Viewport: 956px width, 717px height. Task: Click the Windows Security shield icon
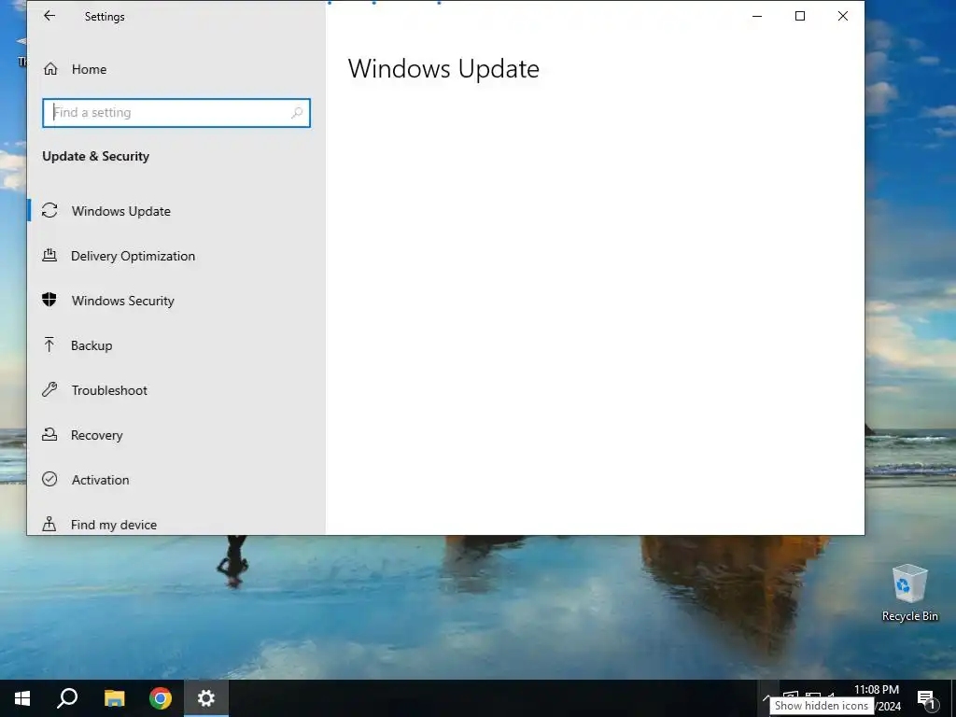click(x=49, y=300)
